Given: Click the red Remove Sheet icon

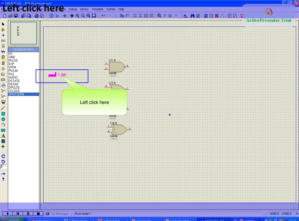Looking at the screenshot, I should [x=217, y=16].
